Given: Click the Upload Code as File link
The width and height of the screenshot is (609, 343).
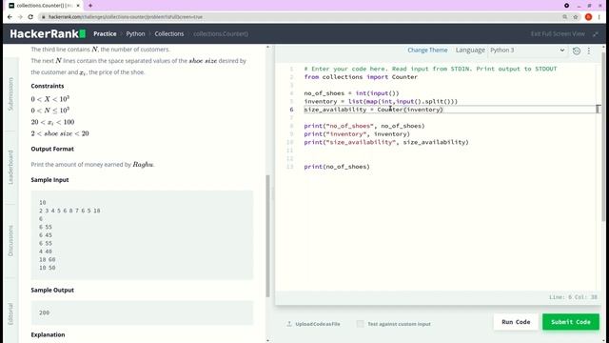Looking at the screenshot, I should [x=317, y=324].
